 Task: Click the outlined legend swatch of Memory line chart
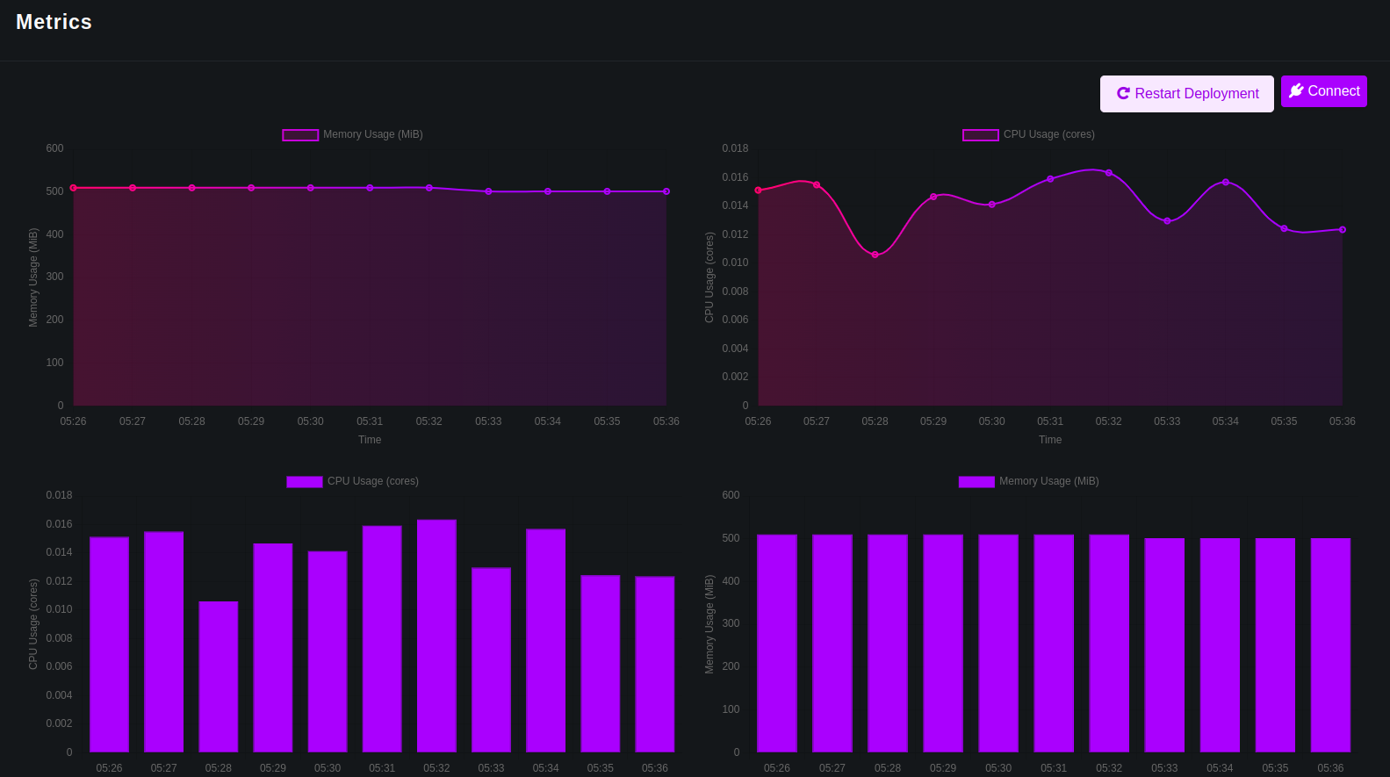(x=300, y=135)
